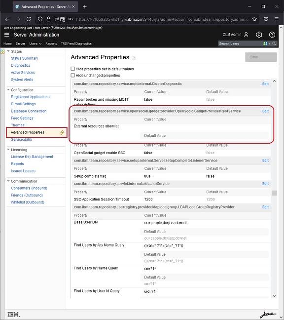284x320 pixels.
Task: Open the hamburger menu beside Server Administration
Action: pyautogui.click(x=7, y=35)
